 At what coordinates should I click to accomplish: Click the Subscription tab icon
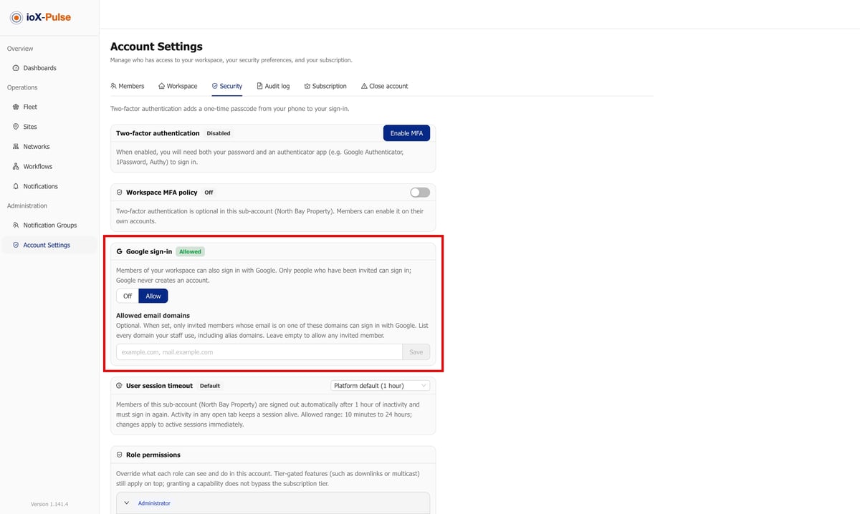[x=307, y=86]
